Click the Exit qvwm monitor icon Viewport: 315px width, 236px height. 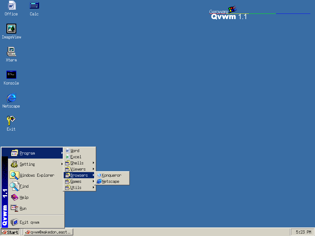14,222
